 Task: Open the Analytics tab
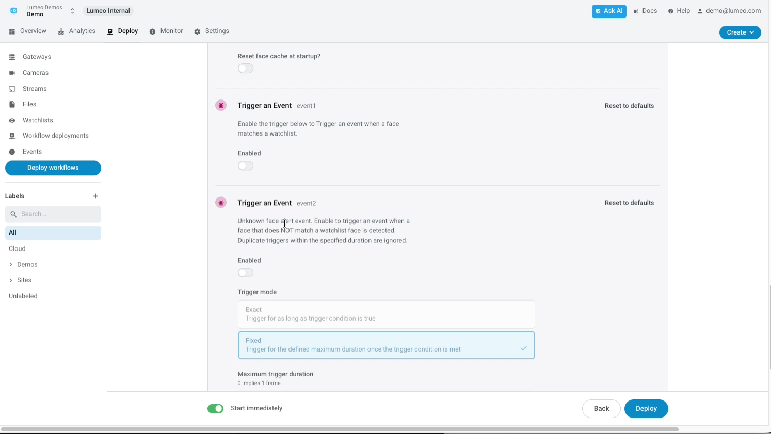76,31
